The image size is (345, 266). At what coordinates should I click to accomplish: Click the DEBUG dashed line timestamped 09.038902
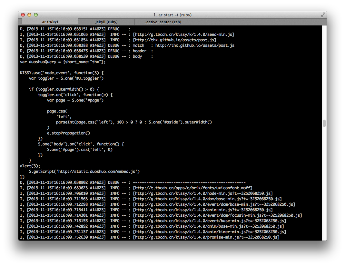pyautogui.click(x=133, y=182)
